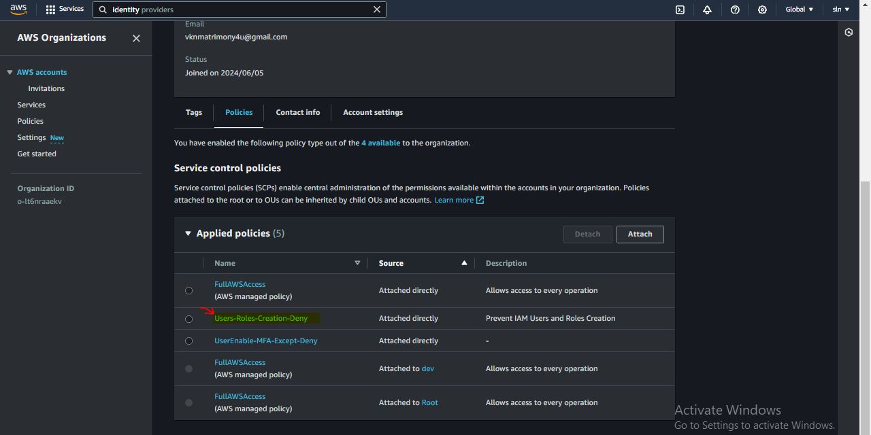Select UserEnable-MFA-Except-Deny radio button

tap(189, 341)
